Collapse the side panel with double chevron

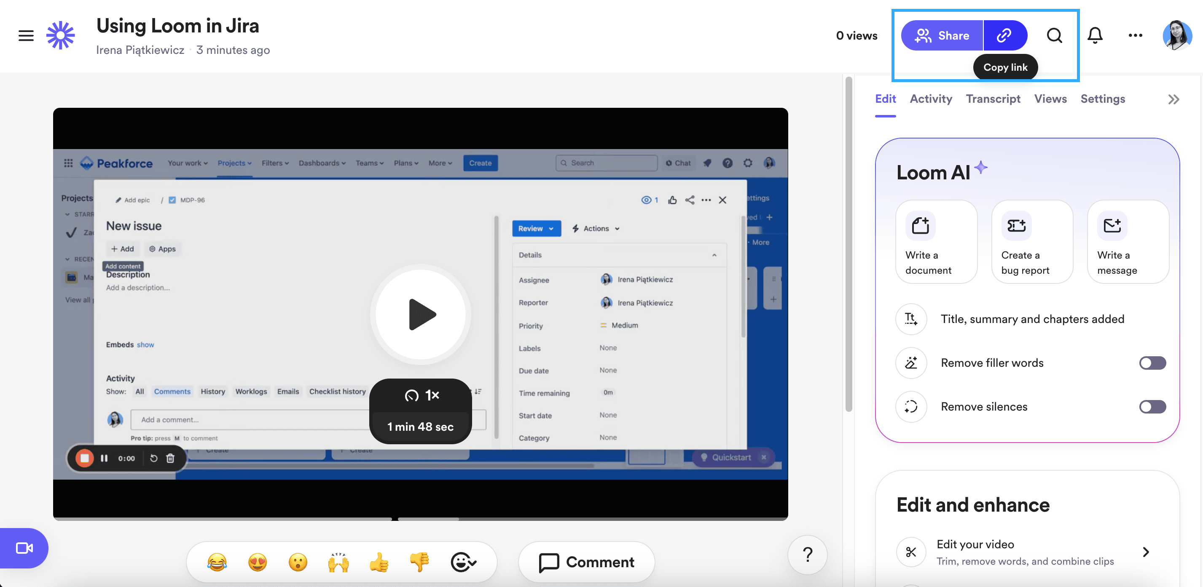(x=1173, y=99)
